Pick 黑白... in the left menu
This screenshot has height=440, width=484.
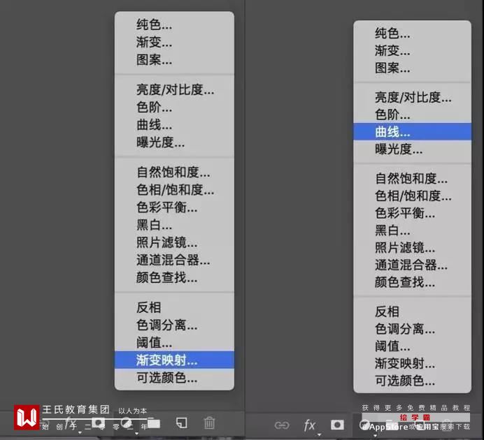[x=174, y=225]
